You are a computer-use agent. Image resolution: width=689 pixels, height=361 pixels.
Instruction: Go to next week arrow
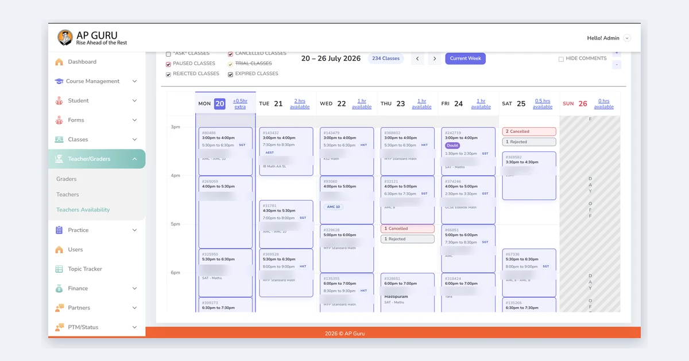(x=435, y=58)
